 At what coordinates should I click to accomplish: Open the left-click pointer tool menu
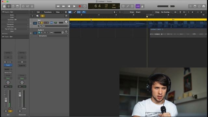tap(115, 12)
